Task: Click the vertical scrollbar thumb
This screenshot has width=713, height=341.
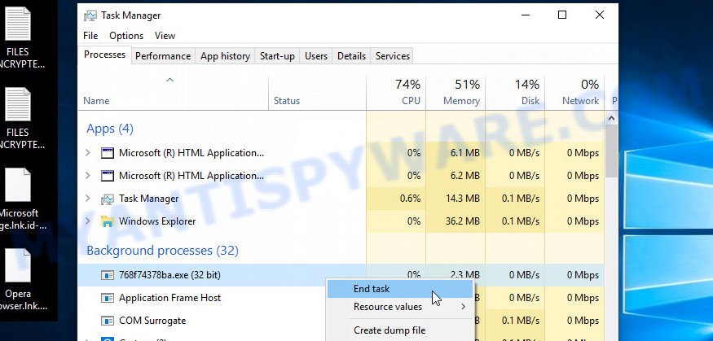Action: click(x=611, y=151)
